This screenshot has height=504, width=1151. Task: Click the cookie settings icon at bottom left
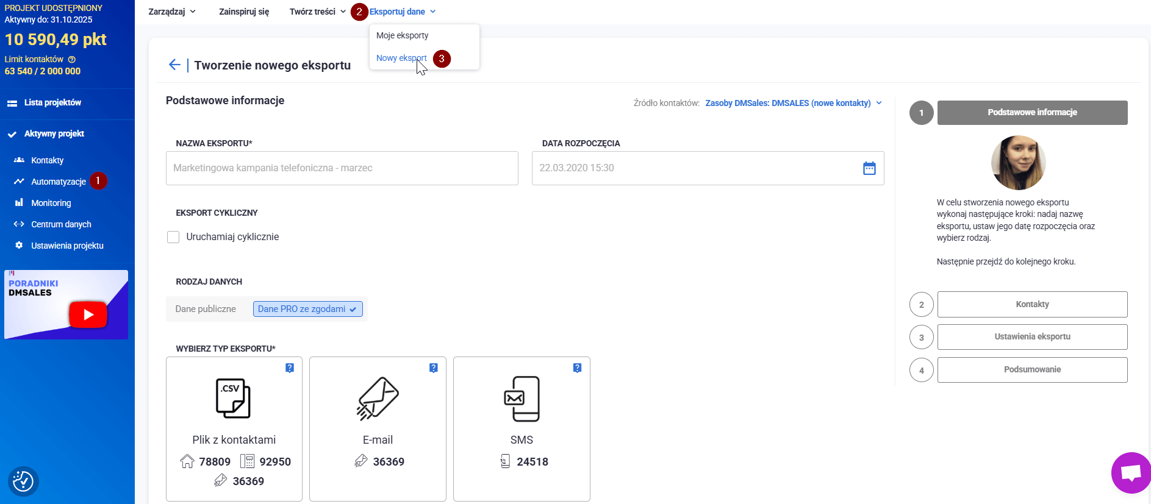(x=23, y=481)
